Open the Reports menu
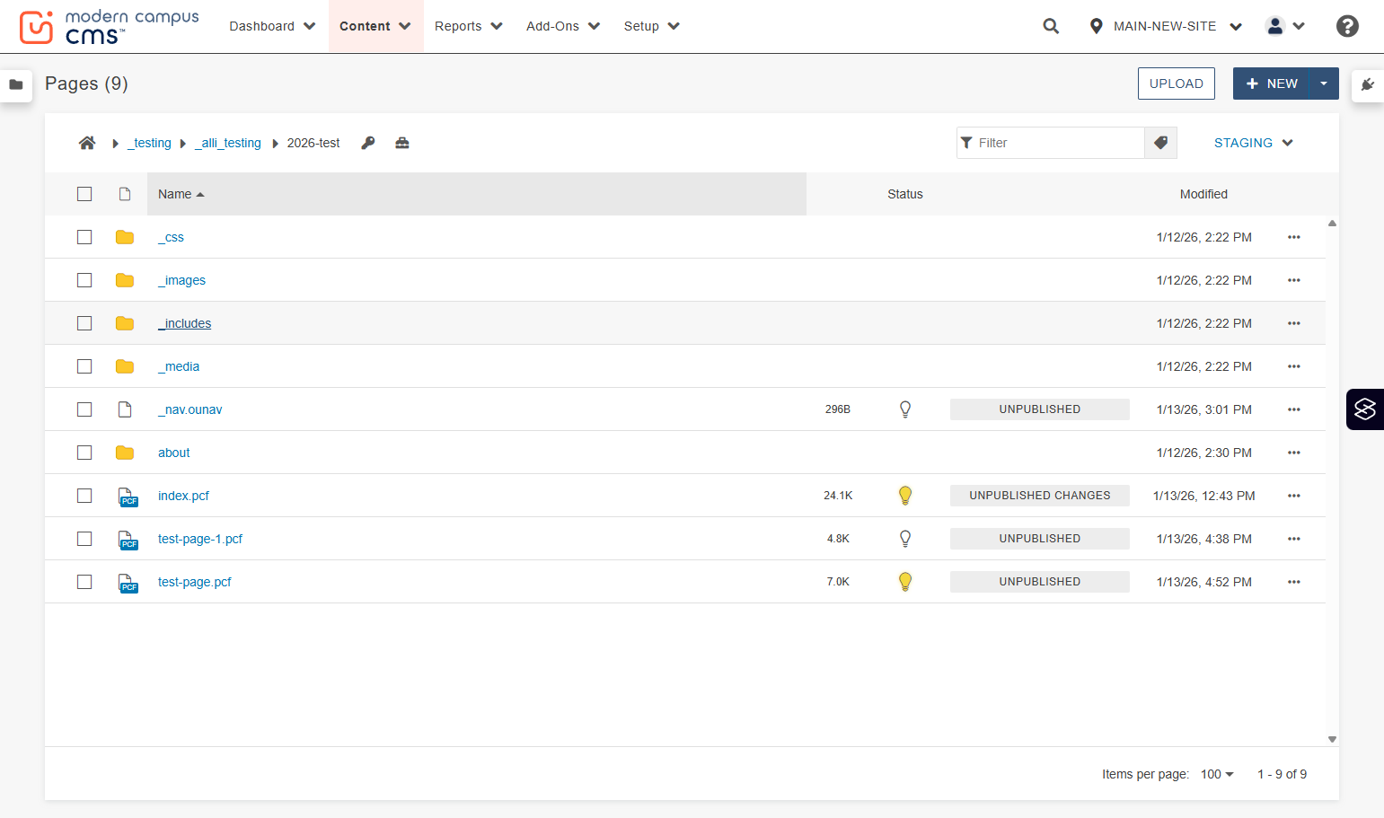This screenshot has height=818, width=1384. [469, 26]
